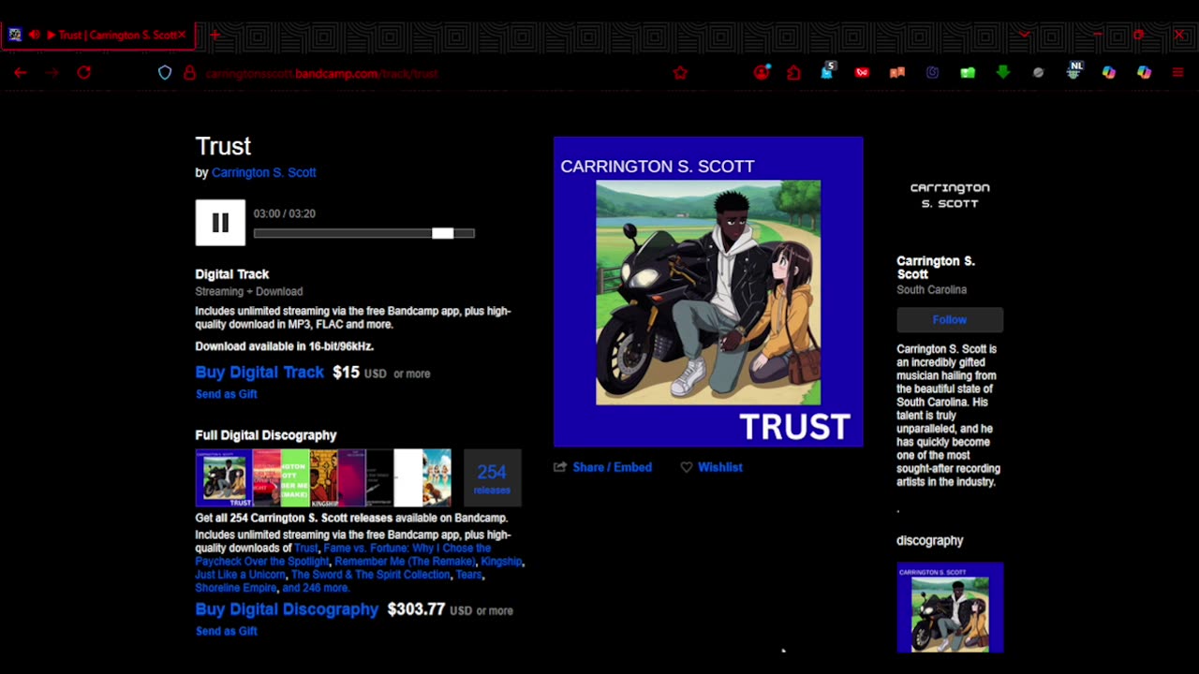Click the green download arrow icon
This screenshot has width=1199, height=674.
[x=1003, y=73]
